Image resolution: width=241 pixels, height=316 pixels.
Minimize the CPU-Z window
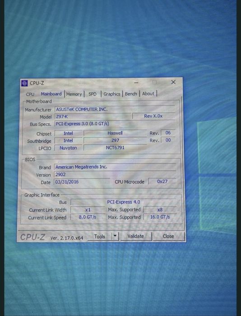136,83
